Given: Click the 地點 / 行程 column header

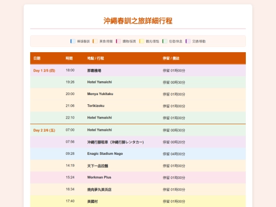Looking at the screenshot, I should 96,58.
